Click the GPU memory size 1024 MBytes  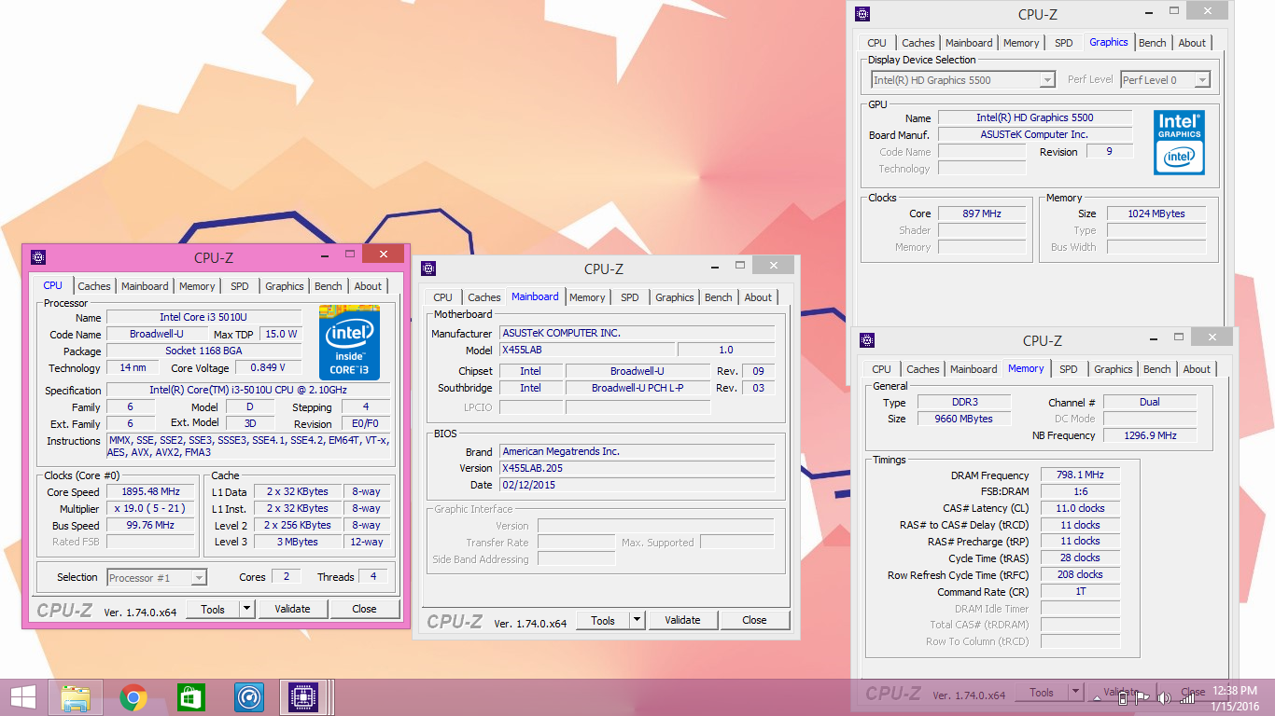[1156, 213]
